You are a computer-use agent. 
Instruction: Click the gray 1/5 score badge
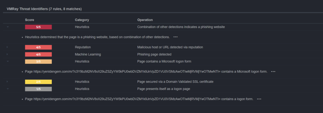pyautogui.click(x=38, y=89)
